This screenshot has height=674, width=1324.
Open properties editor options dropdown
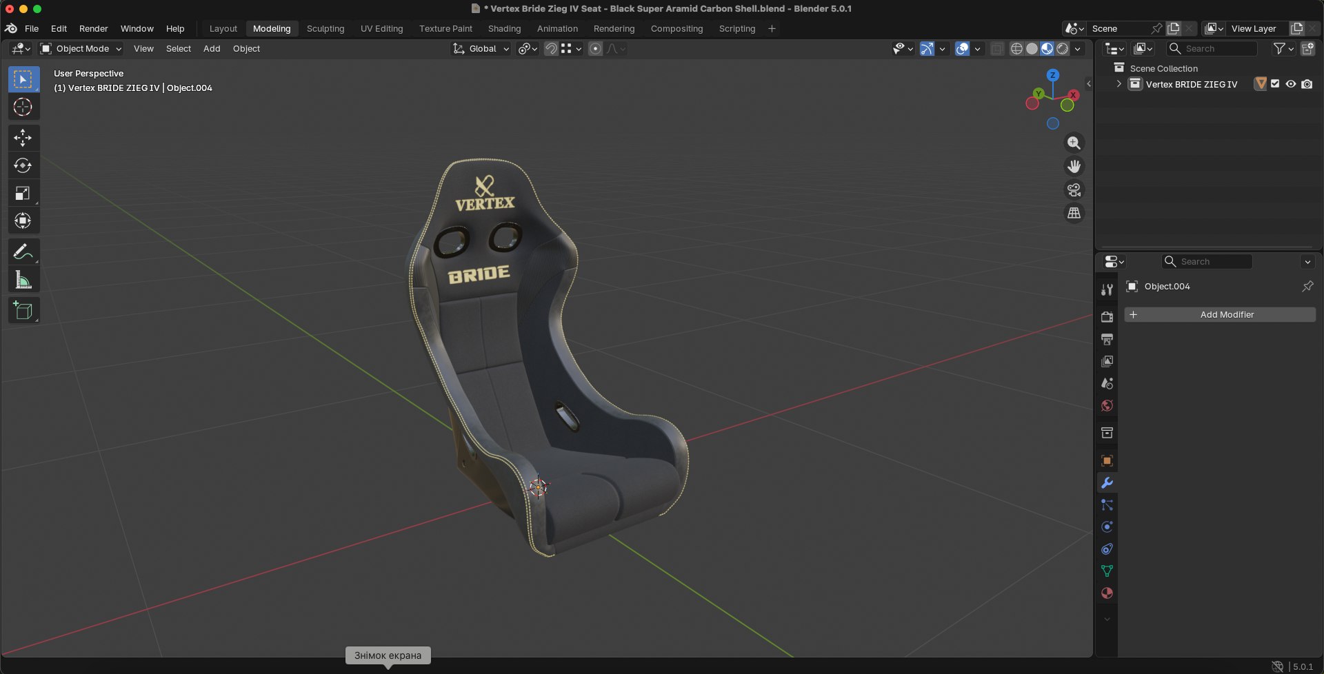pos(1307,261)
